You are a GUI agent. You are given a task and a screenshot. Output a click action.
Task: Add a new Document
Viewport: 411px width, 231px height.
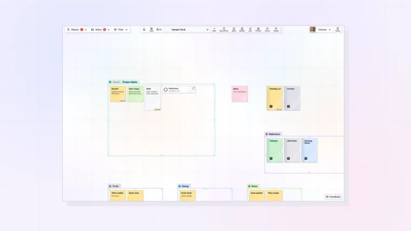[224, 30]
